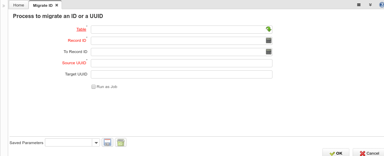
Task: Switch to the Home tab
Action: (19, 5)
